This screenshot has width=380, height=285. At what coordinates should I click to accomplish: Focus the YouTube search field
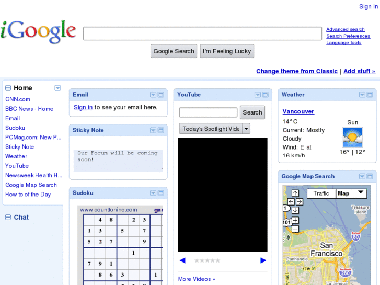(x=208, y=112)
